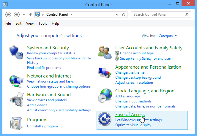Click the Clock, Language, and Region globe icon
Image resolution: width=197 pixels, height=136 pixels.
pyautogui.click(x=105, y=95)
